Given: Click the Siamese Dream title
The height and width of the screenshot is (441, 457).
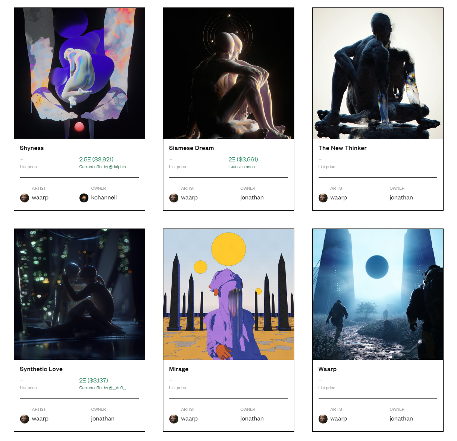Looking at the screenshot, I should pos(191,148).
